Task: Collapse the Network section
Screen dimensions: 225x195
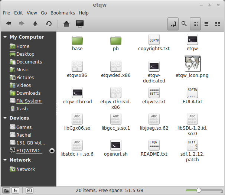Action: [5, 160]
